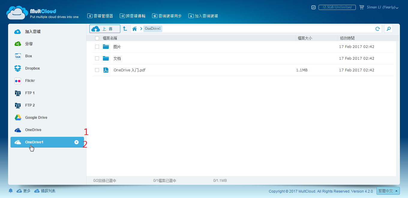Check the box for 图片 folder
Viewport: 408px width, 198px height.
(x=97, y=47)
